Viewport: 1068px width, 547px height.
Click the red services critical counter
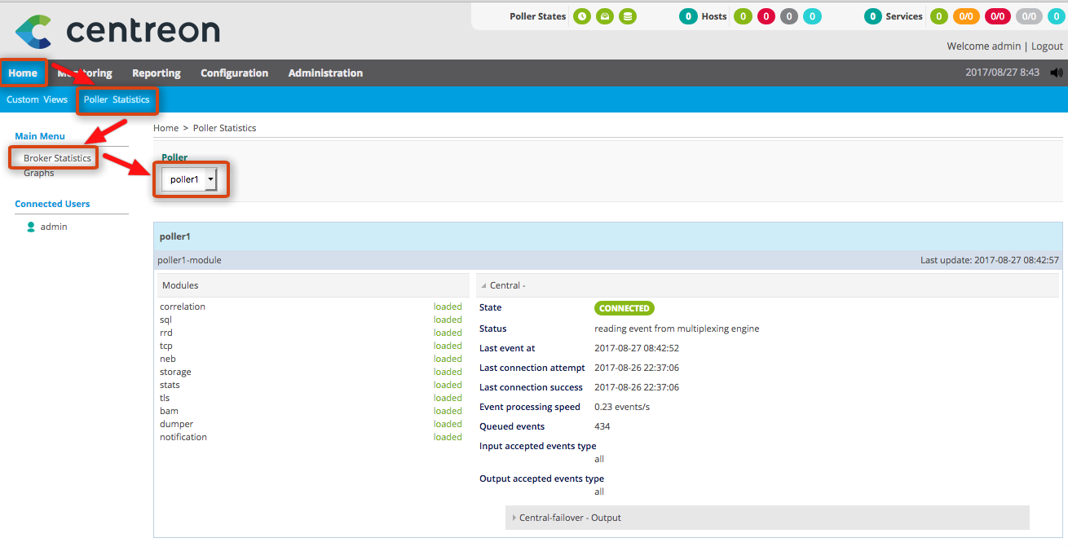(x=997, y=16)
